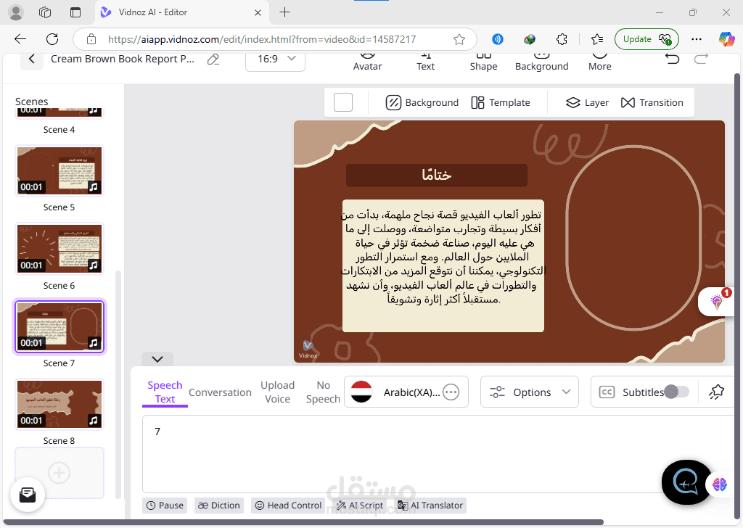Open the Shape tool

pyautogui.click(x=483, y=62)
